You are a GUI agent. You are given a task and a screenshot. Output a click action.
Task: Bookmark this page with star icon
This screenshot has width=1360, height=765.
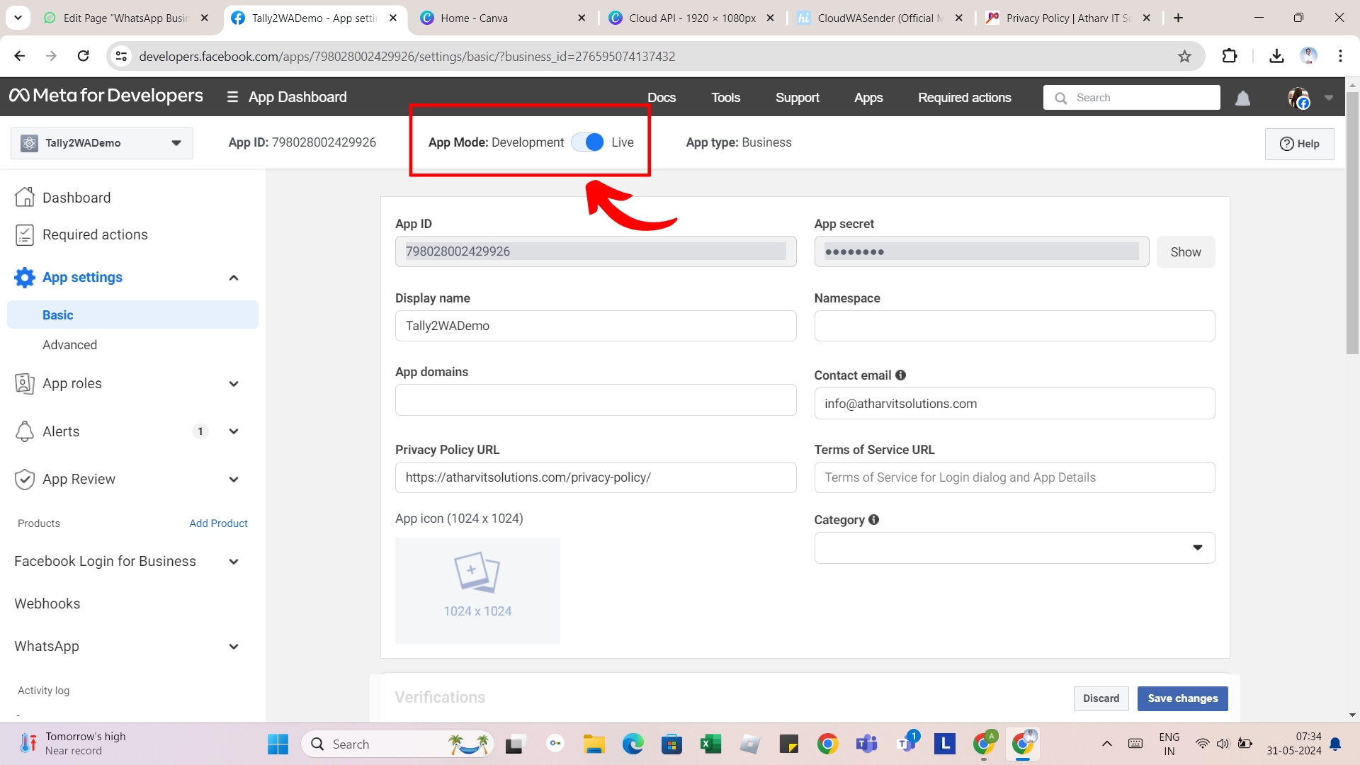[x=1184, y=56]
